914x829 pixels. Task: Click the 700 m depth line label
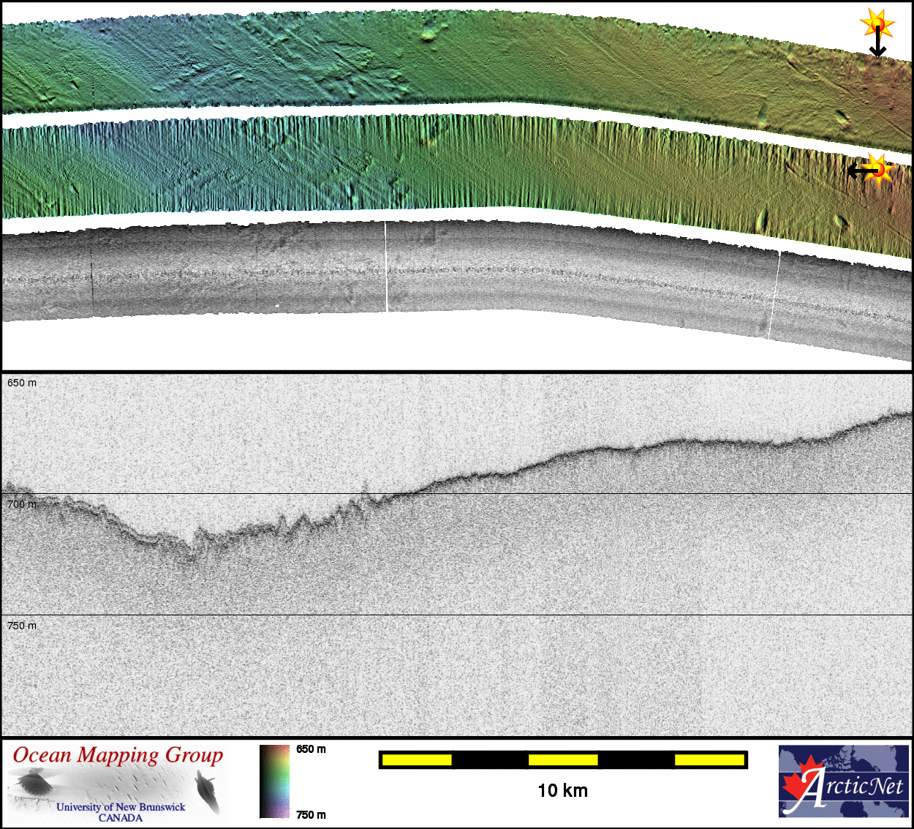22,504
